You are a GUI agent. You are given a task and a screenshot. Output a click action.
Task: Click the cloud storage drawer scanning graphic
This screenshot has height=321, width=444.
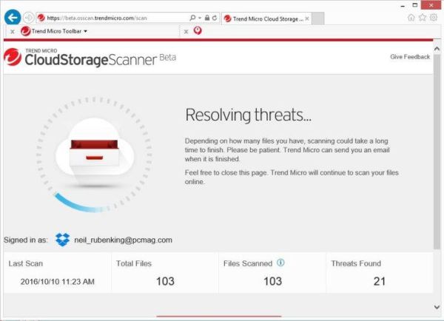pyautogui.click(x=95, y=153)
